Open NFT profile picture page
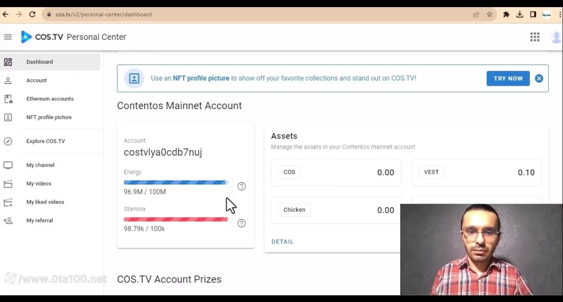Screen dimensions: 563x302 click(49, 117)
